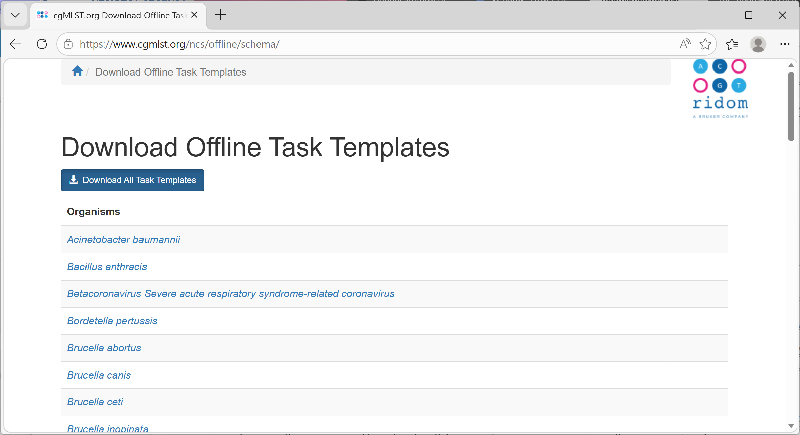This screenshot has width=800, height=435.
Task: Click Download All Task Templates button
Action: [x=132, y=180]
